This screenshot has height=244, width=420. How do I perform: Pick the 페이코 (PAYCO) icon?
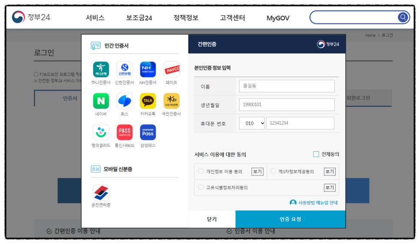171,69
